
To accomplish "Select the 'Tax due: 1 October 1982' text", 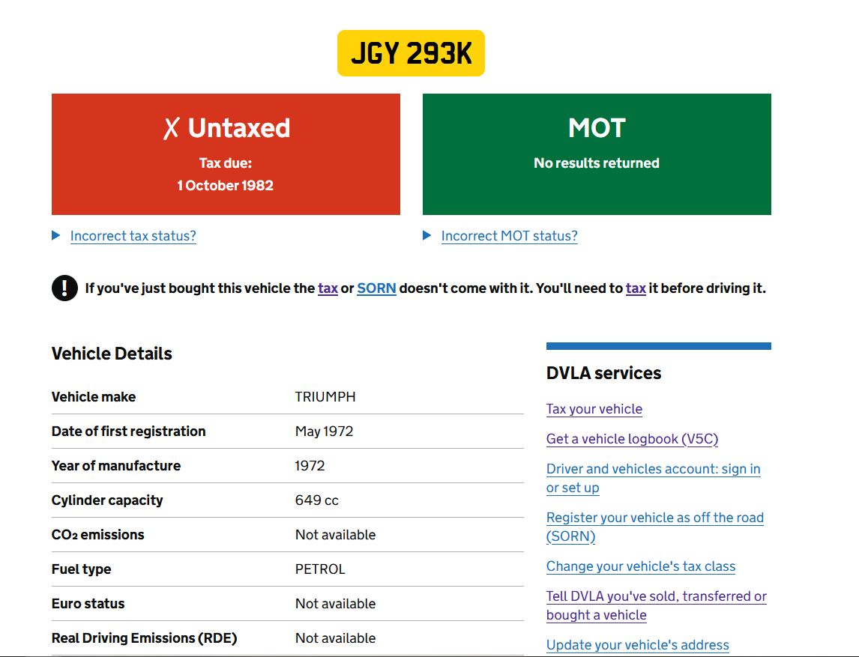I will pyautogui.click(x=225, y=174).
